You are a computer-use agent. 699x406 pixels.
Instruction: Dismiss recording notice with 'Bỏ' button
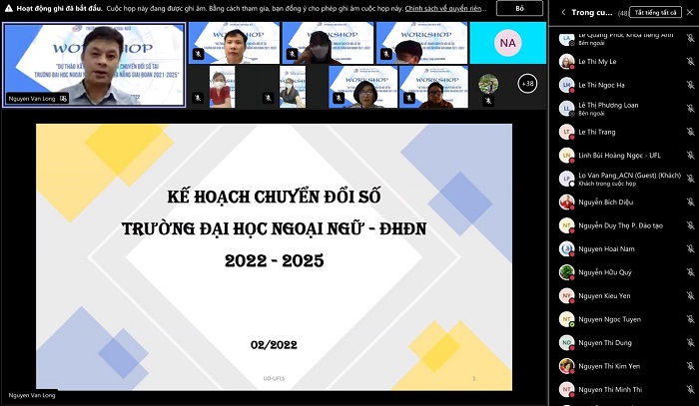519,8
